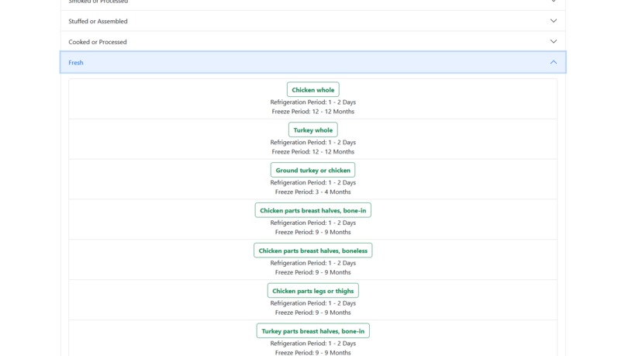The height and width of the screenshot is (356, 625).
Task: Select the Ground turkey or chicken button
Action: click(313, 170)
